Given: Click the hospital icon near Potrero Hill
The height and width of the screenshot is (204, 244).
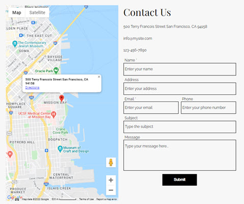Looking at the screenshot, I should pyautogui.click(x=10, y=155).
